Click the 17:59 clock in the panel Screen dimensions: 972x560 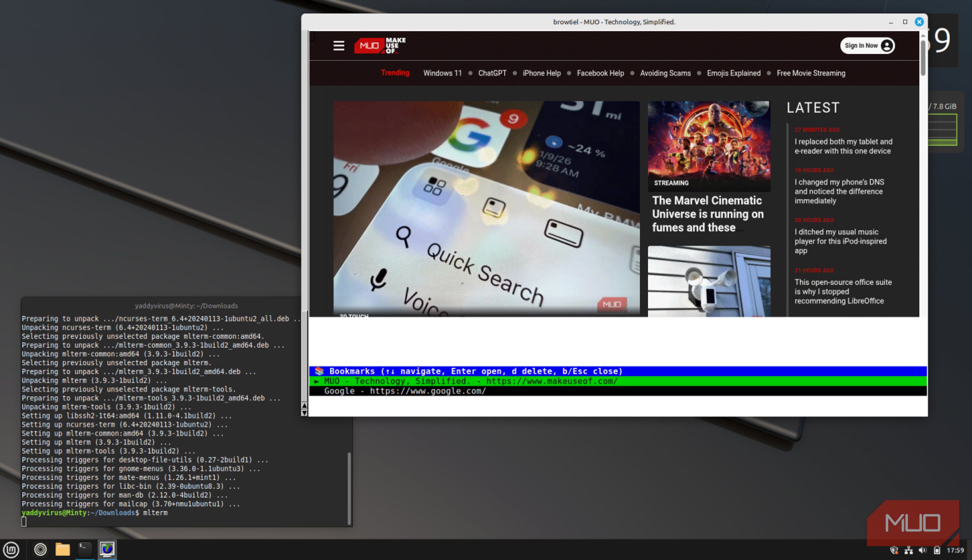tap(955, 551)
